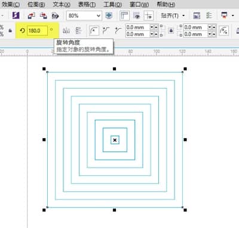Open the 80% zoom level dropdown

coord(84,16)
